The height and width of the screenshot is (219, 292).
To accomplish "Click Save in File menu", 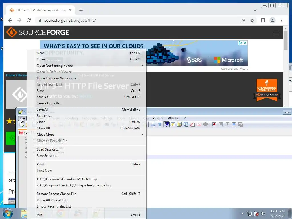I will [x=87, y=91].
